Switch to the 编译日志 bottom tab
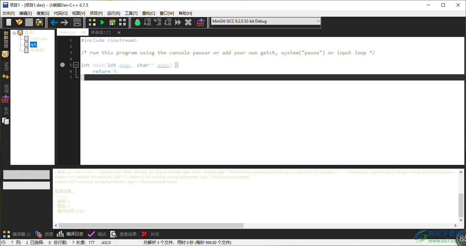This screenshot has height=246, width=466. pos(70,234)
